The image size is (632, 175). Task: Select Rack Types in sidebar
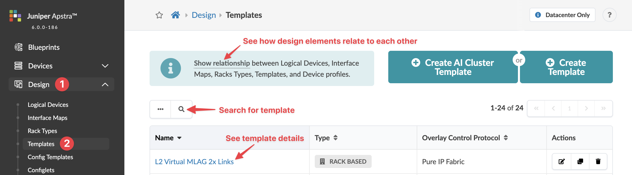tap(42, 131)
